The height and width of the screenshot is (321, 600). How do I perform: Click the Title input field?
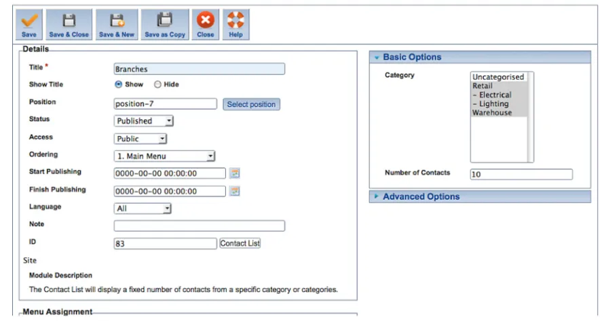[200, 69]
